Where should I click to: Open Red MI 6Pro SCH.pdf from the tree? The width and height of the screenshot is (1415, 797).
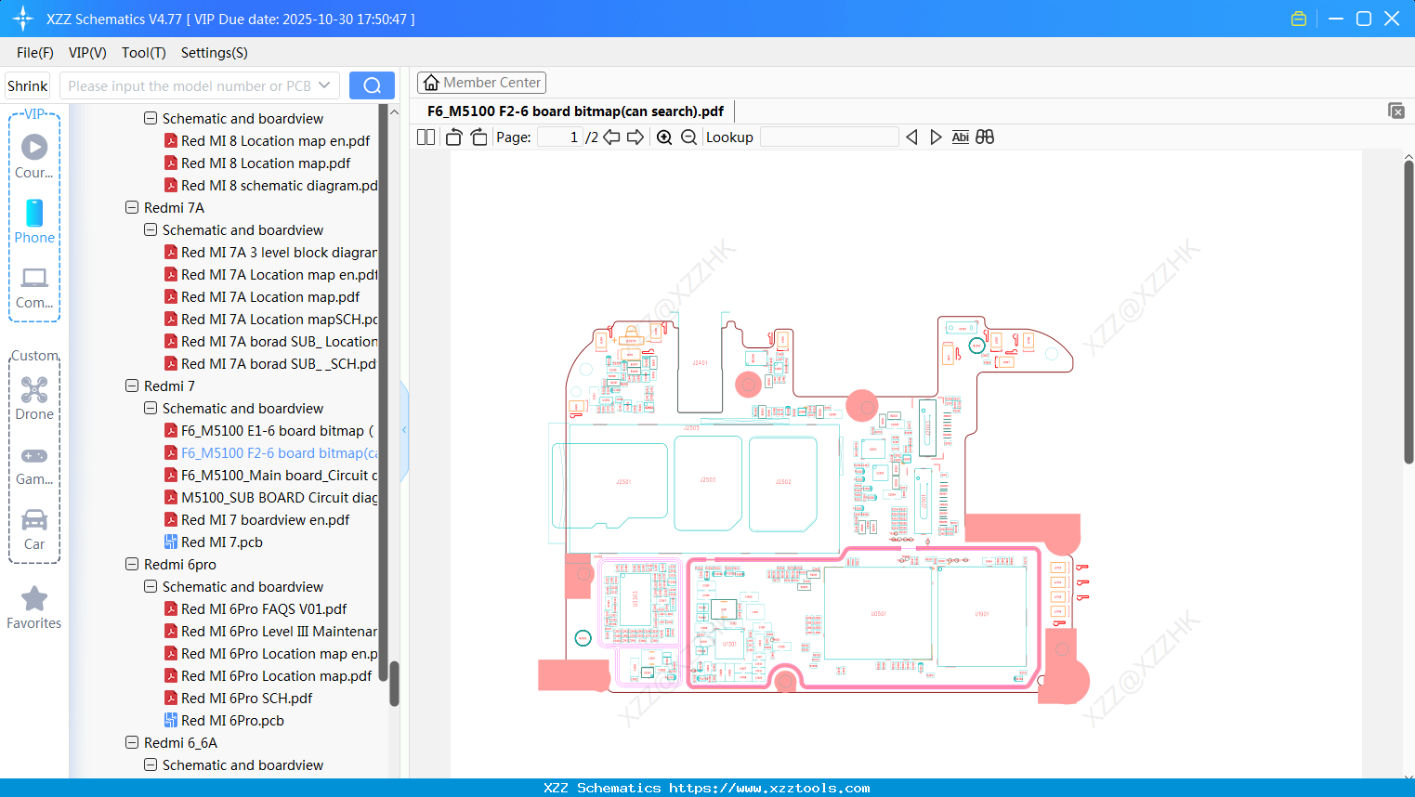click(247, 698)
